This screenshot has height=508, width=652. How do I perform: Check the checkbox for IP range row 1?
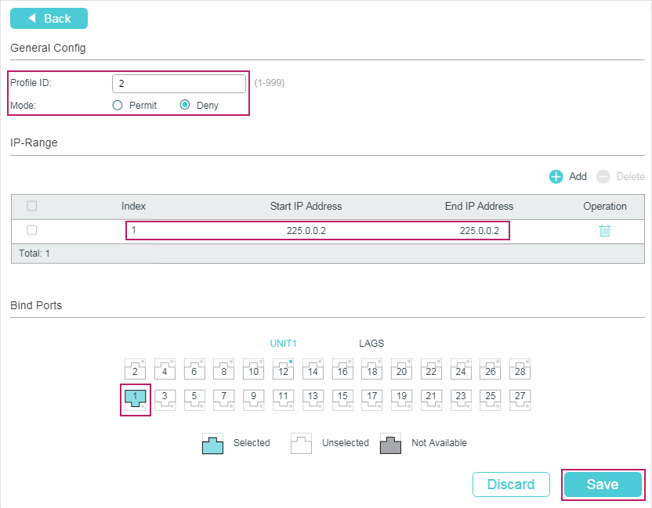[x=32, y=230]
